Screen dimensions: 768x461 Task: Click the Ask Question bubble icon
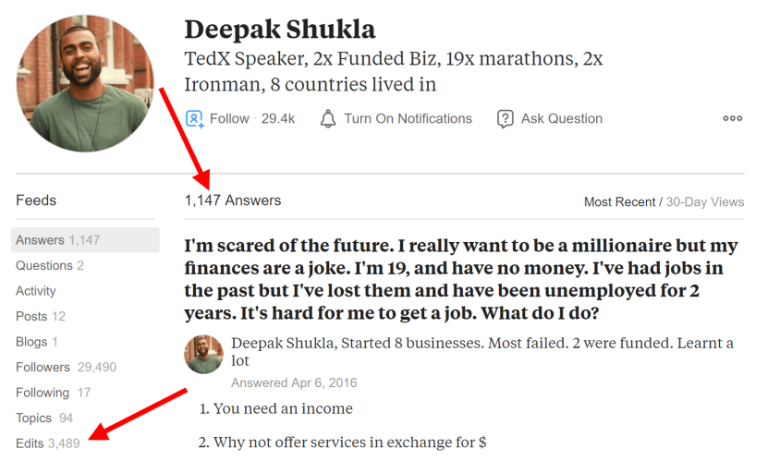pyautogui.click(x=505, y=119)
